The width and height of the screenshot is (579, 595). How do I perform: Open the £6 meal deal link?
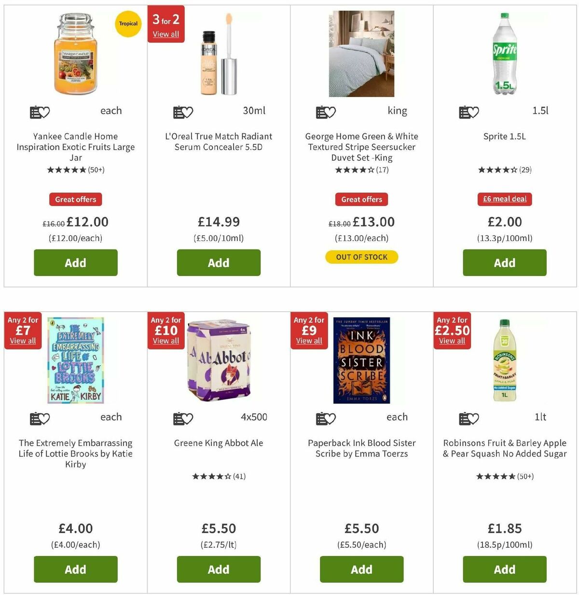(504, 199)
